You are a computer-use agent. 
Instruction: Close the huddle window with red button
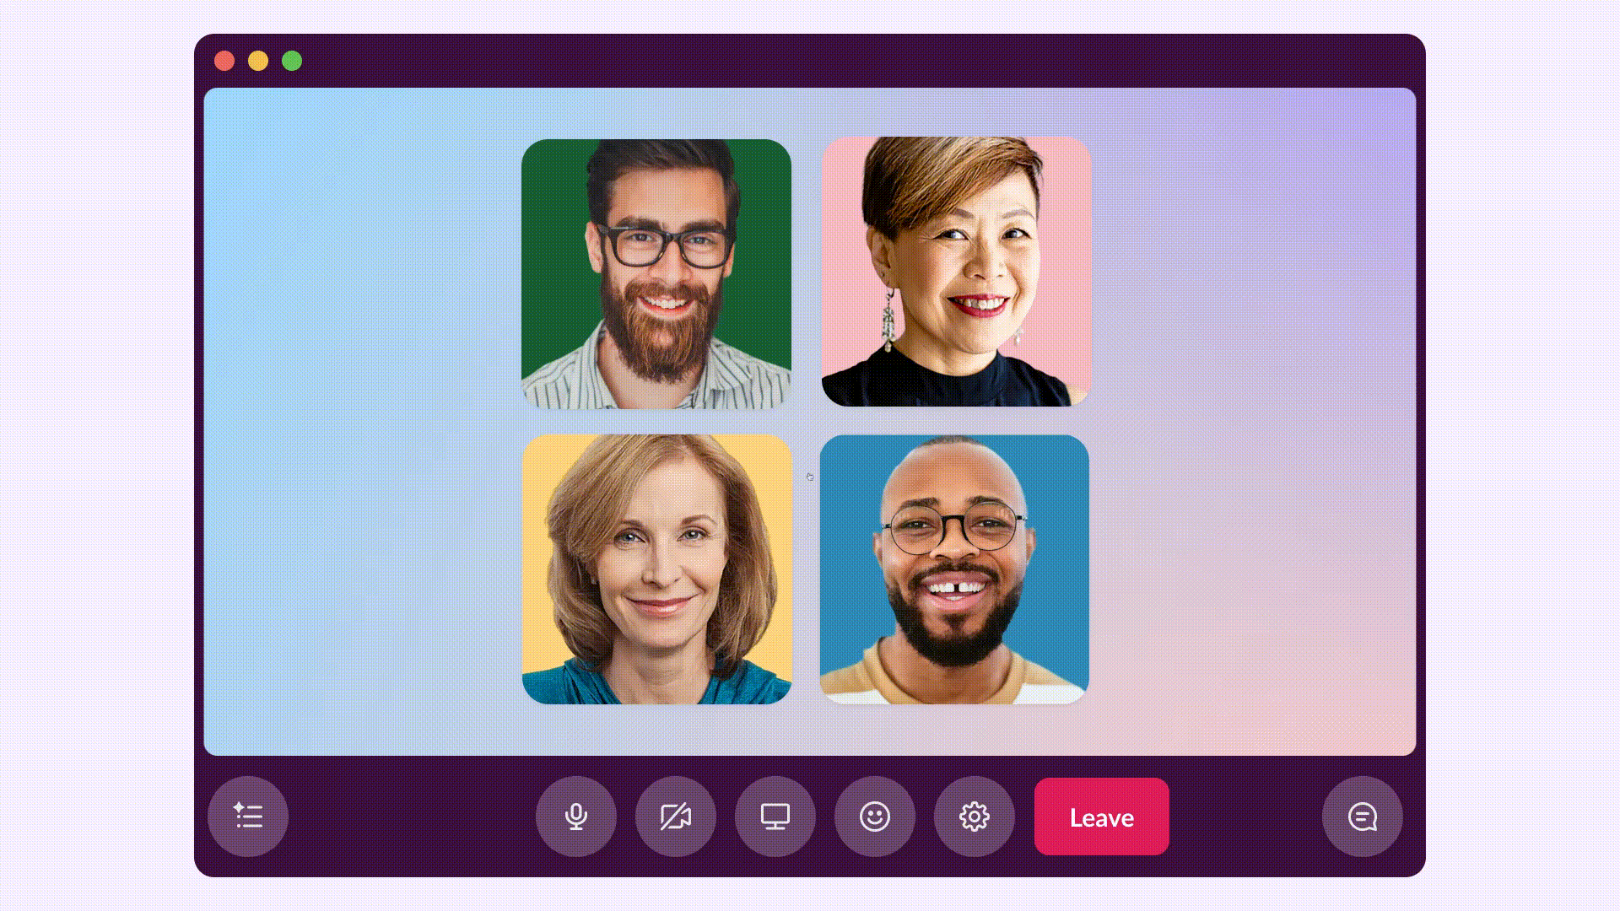[x=224, y=61]
